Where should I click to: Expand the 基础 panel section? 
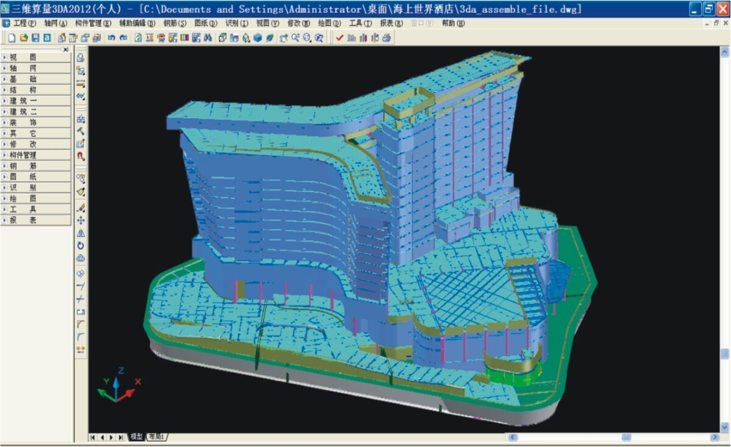(36, 79)
